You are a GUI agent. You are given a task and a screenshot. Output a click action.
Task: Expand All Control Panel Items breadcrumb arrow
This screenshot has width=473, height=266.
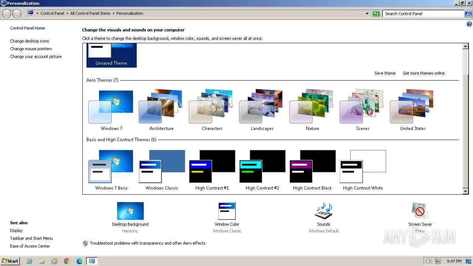pos(113,13)
